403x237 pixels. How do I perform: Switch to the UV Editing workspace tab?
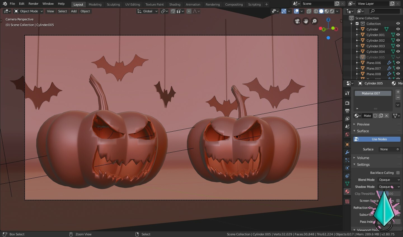click(x=133, y=4)
